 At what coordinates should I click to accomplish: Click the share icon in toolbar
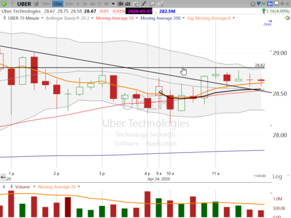(x=160, y=4)
